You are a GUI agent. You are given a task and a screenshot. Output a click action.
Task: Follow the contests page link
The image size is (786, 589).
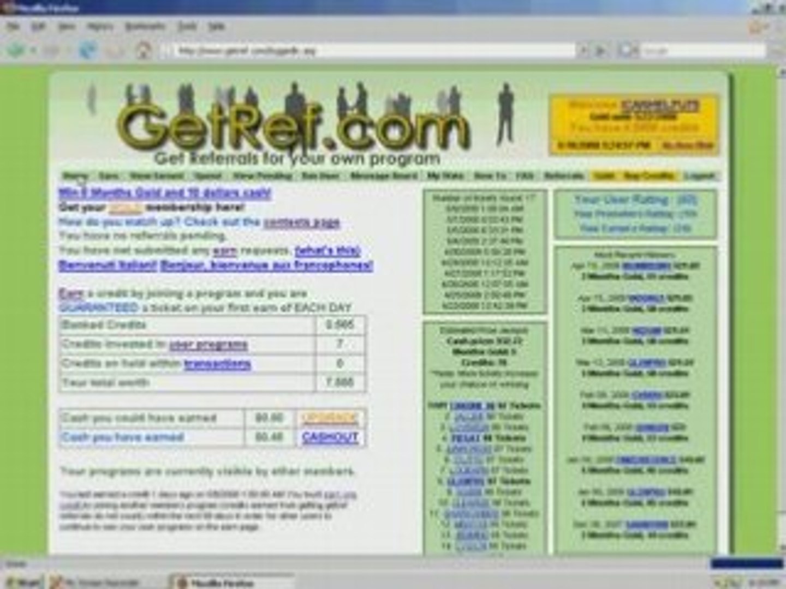(301, 222)
